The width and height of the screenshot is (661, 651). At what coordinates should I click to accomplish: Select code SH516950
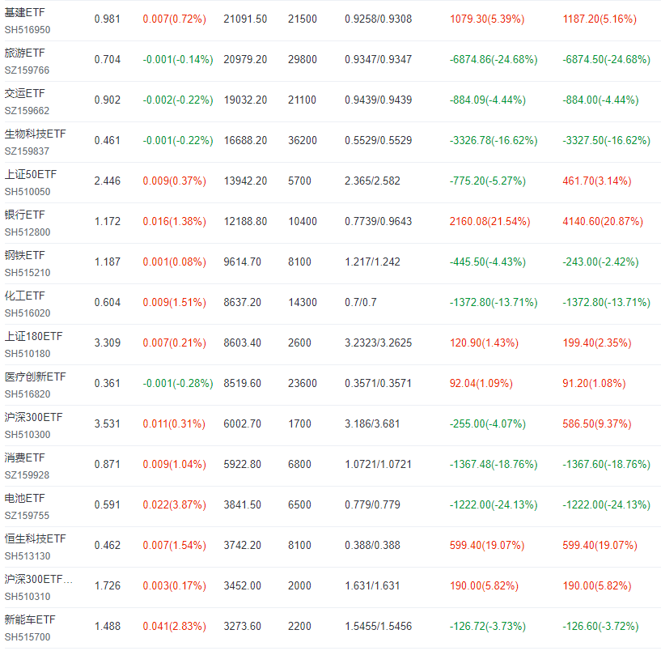click(x=28, y=30)
